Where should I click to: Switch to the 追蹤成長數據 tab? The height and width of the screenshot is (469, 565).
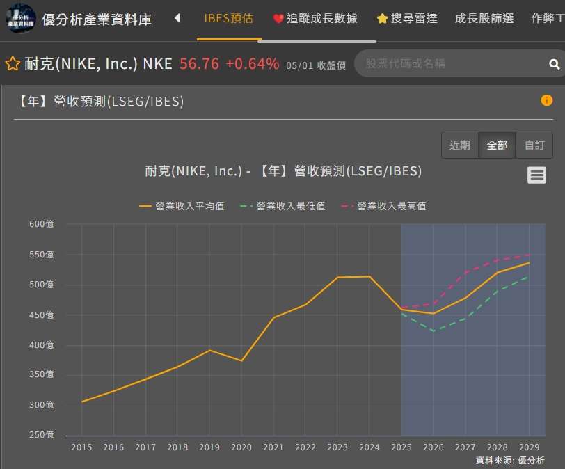(x=315, y=18)
